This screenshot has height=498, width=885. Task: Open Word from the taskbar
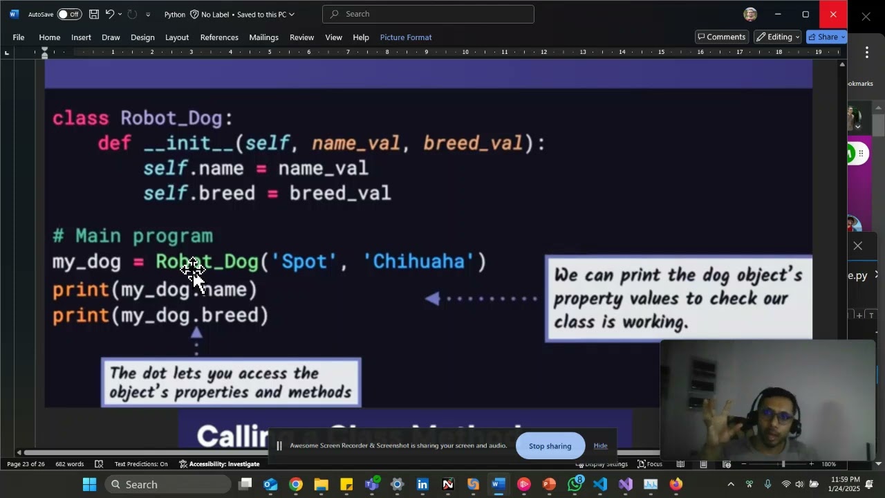click(499, 484)
